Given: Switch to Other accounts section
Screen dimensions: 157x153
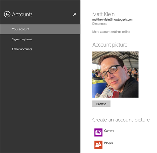Looking at the screenshot, I should [x=22, y=49].
